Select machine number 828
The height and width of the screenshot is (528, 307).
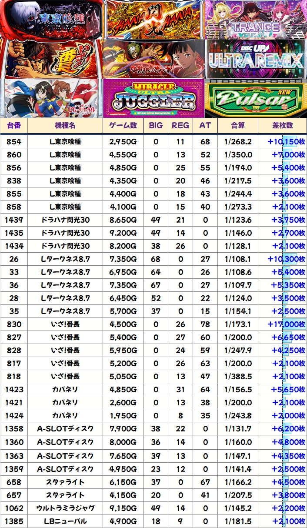[x=14, y=350]
